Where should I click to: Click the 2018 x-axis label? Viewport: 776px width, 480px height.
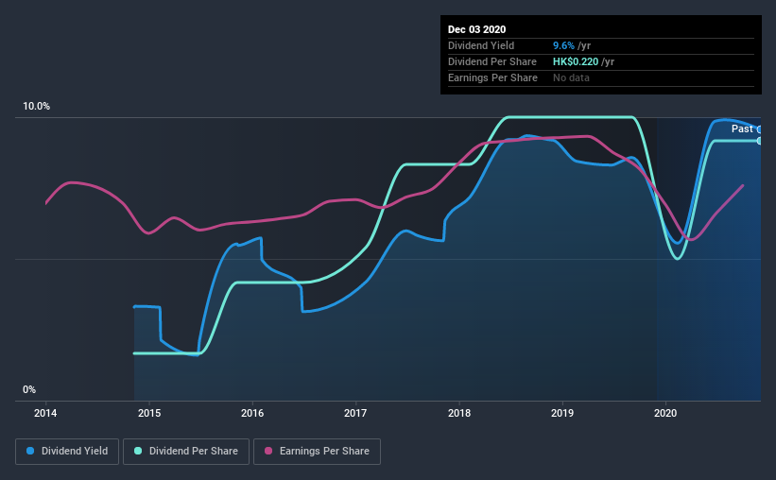(459, 413)
